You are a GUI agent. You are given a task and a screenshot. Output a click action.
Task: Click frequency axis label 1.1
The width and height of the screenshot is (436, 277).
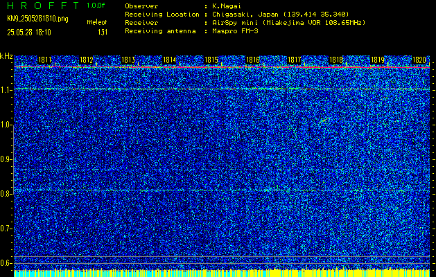pyautogui.click(x=5, y=90)
